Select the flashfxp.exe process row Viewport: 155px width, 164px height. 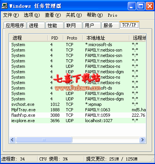78,115
